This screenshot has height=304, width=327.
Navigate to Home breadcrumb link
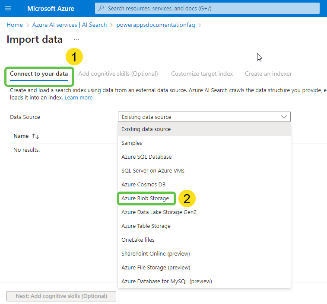[x=15, y=25]
